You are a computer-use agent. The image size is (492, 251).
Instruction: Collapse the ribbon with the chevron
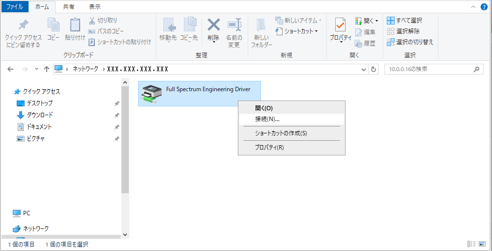click(x=473, y=7)
